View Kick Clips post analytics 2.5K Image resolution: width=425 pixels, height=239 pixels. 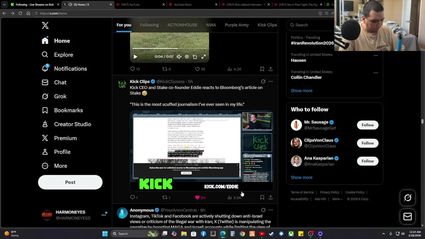point(234,198)
